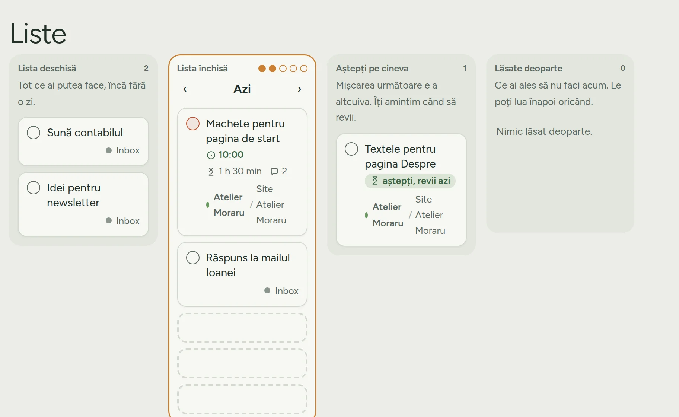Click Inbox label on 'Idei pentru newsletter' card
The width and height of the screenshot is (679, 417).
pyautogui.click(x=128, y=221)
